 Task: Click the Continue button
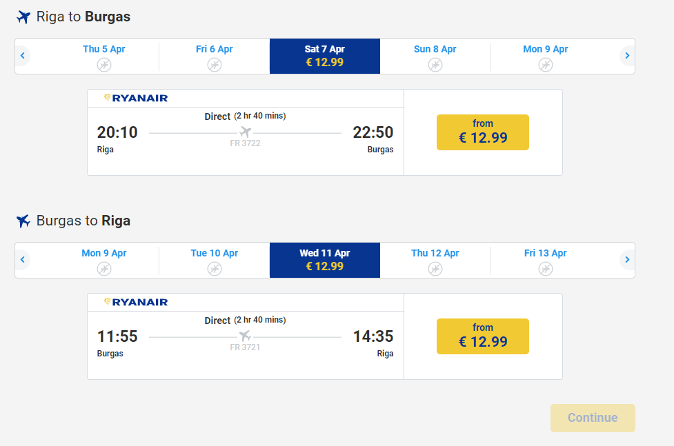tap(593, 418)
